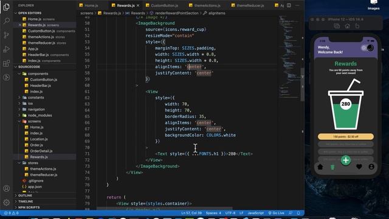The height and width of the screenshot is (219, 389).
Task: Click the split editor icon
Action: point(289,5)
